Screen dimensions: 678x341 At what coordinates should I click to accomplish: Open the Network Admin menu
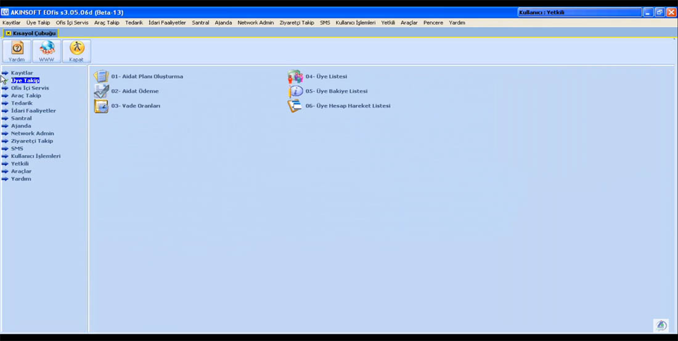coord(256,23)
